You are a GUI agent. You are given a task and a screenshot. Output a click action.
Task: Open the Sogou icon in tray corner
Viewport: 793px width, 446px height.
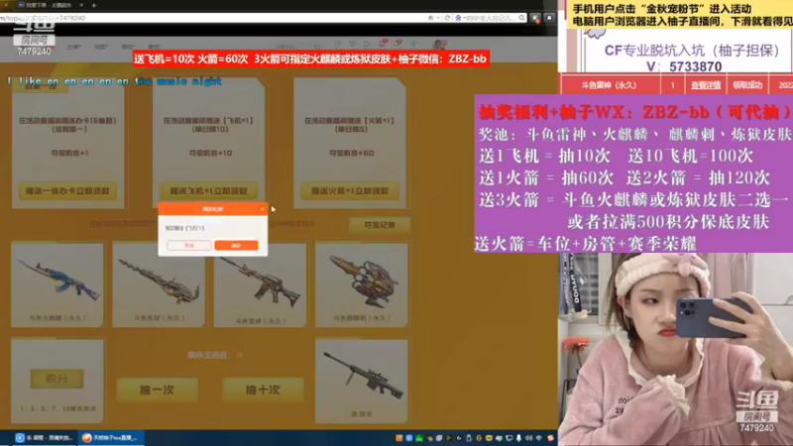tap(550, 438)
